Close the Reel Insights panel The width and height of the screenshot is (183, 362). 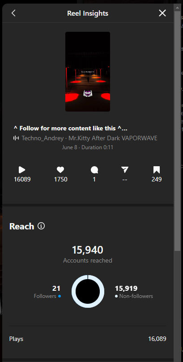(162, 13)
